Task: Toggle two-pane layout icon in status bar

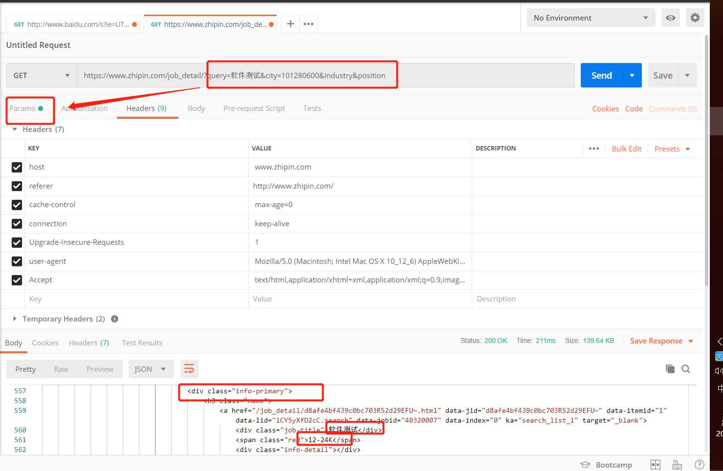Action: coord(656,465)
